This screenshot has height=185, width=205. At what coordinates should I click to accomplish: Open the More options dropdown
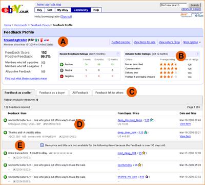coord(192,42)
